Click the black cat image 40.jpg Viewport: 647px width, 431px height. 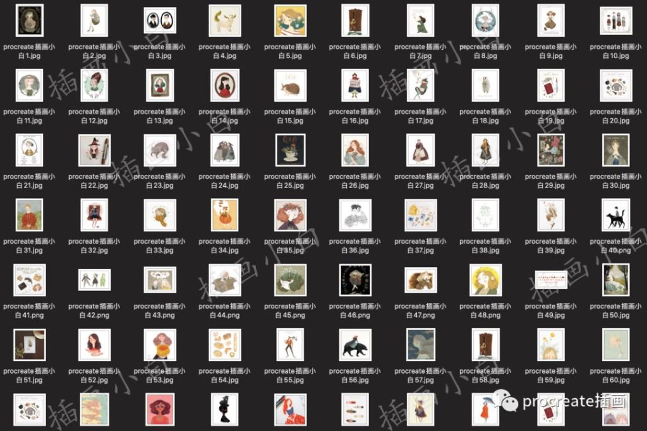point(616,215)
